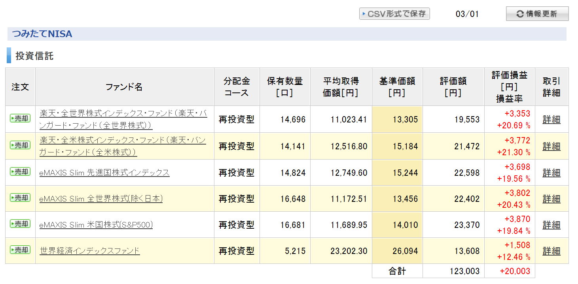The height and width of the screenshot is (284, 578).
Task: Click average acquisition price 11,172.51
Action: point(349,199)
